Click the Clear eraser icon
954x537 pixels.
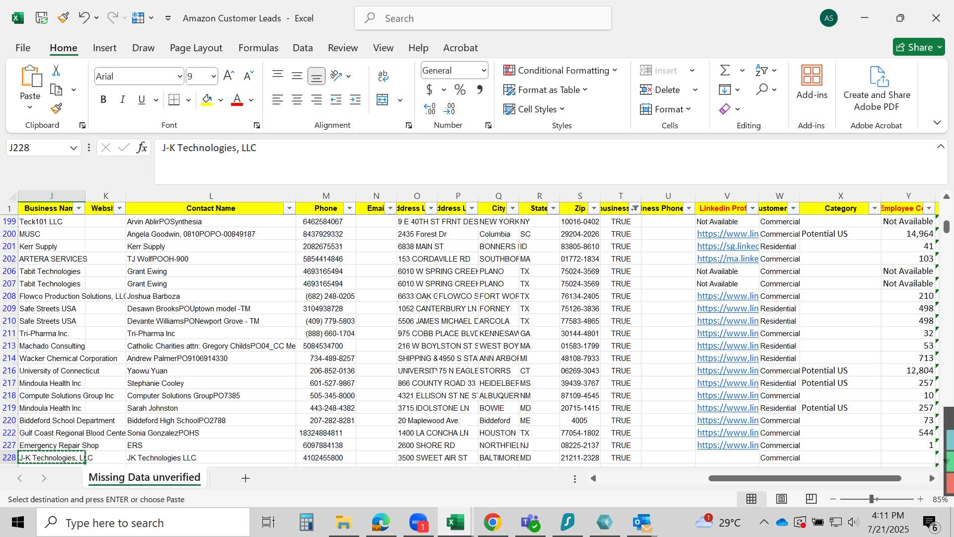pos(725,108)
